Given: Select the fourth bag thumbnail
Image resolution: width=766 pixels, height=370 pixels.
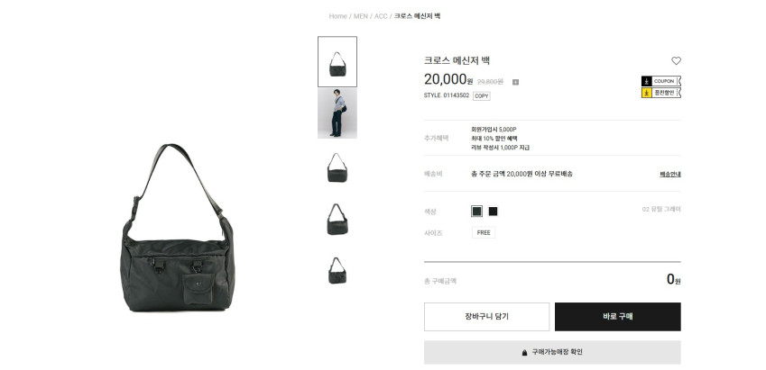Looking at the screenshot, I should [337, 219].
